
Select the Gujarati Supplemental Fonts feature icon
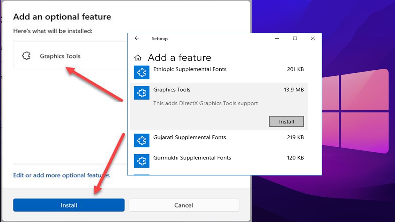click(x=142, y=140)
